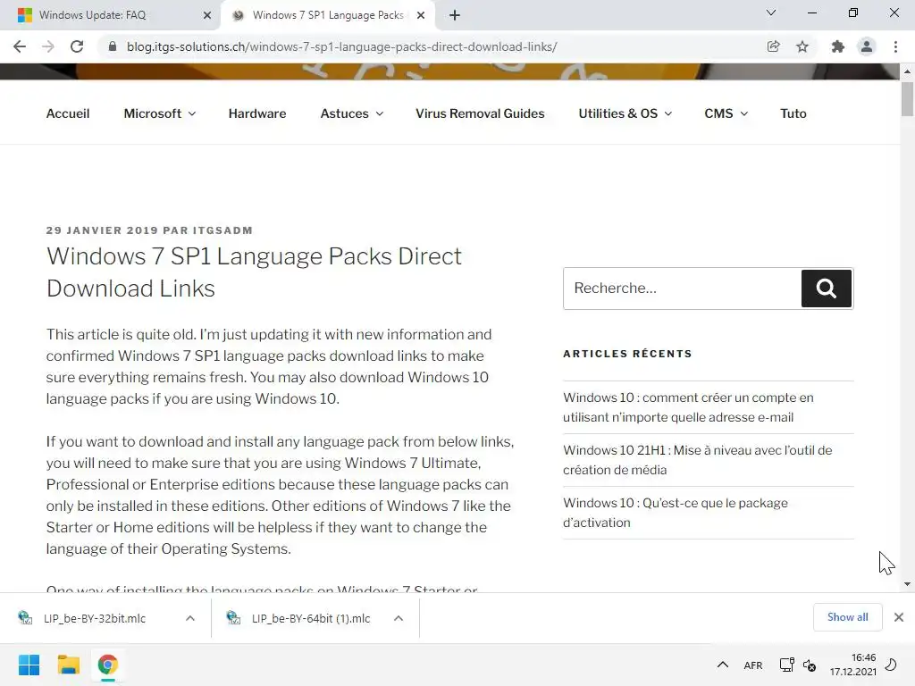Open the Windows Start menu
The image size is (915, 686).
tap(29, 665)
